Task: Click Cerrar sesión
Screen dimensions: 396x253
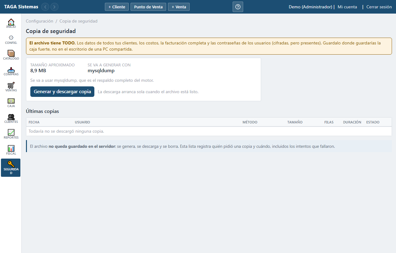Action: tap(379, 7)
